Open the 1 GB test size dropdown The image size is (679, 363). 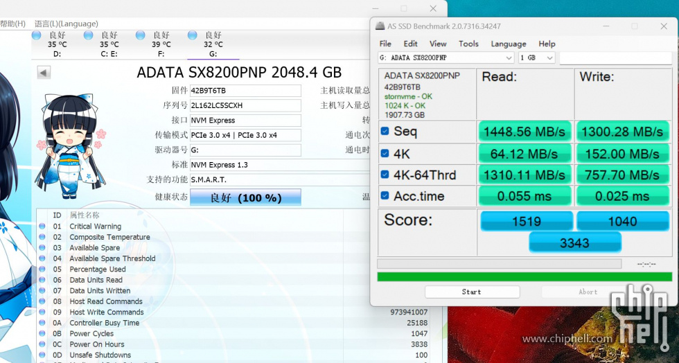tap(536, 57)
